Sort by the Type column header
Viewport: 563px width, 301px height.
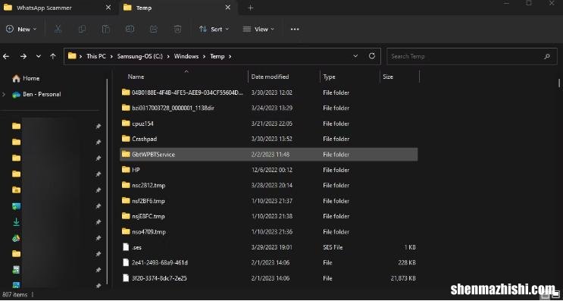(x=330, y=77)
